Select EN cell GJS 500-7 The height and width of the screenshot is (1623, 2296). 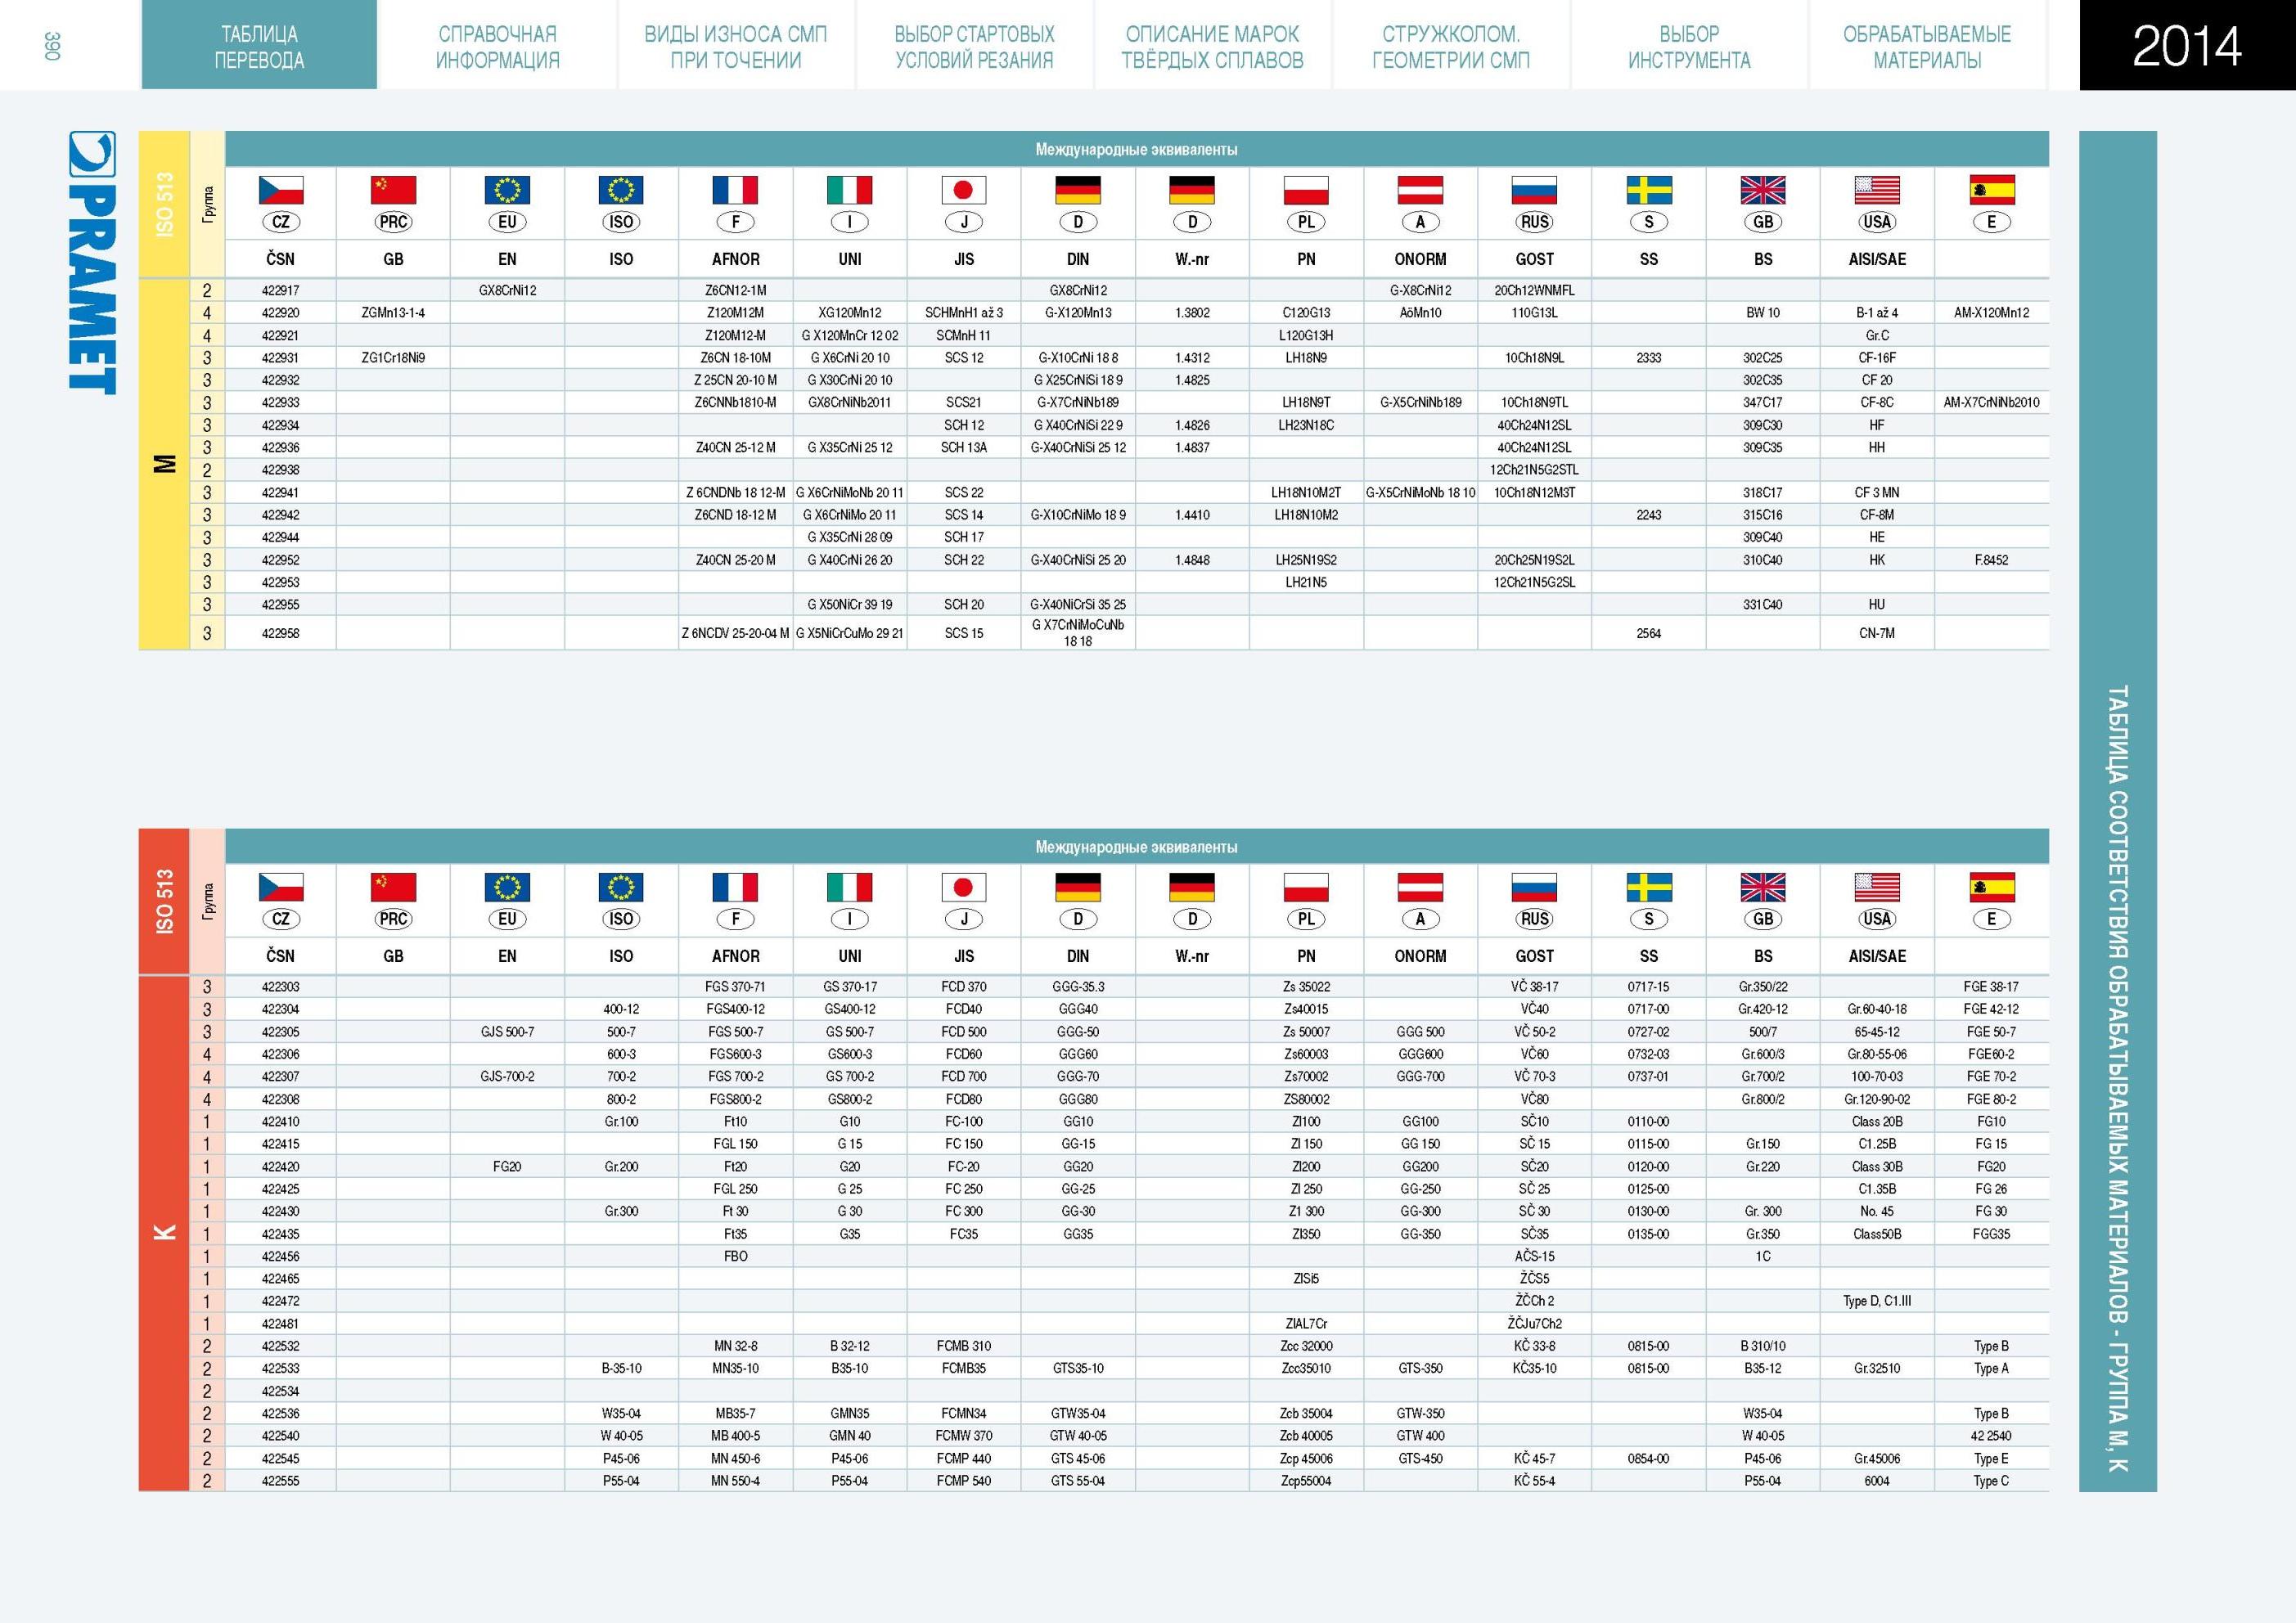[507, 1032]
